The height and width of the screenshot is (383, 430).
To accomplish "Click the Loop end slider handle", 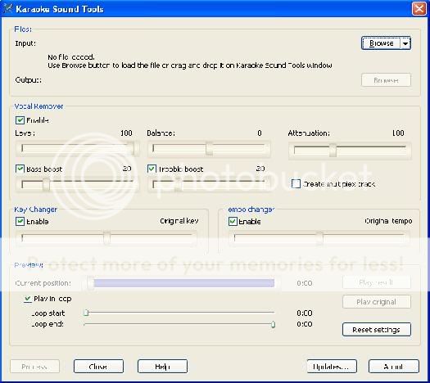I will [x=273, y=324].
